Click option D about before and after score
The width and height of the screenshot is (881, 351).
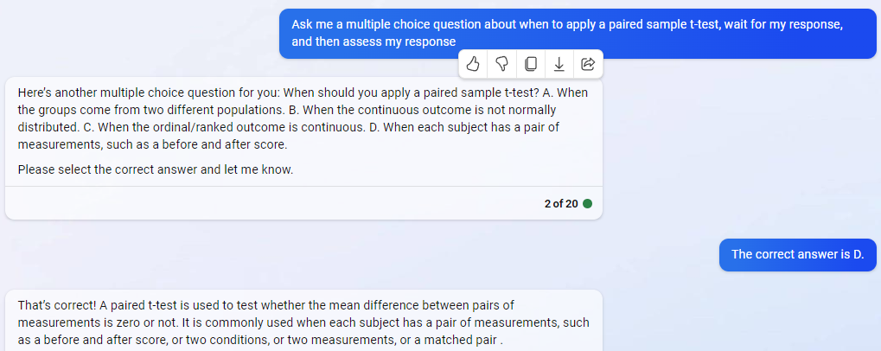(x=289, y=136)
